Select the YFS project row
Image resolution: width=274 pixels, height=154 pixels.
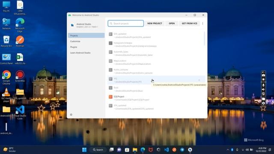coord(155,80)
